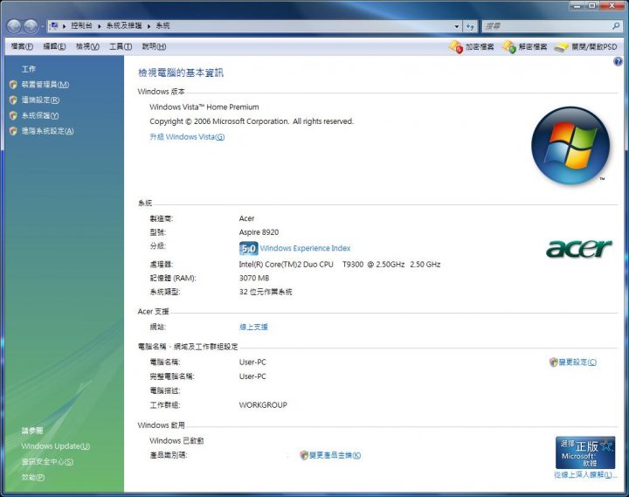Maximize the system window
This screenshot has height=497, width=629.
(x=592, y=5)
